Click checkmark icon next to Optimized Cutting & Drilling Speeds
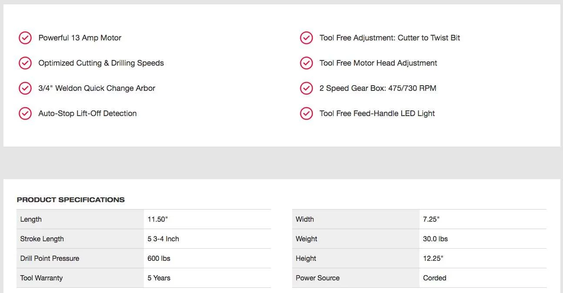The image size is (563, 293). [x=25, y=63]
